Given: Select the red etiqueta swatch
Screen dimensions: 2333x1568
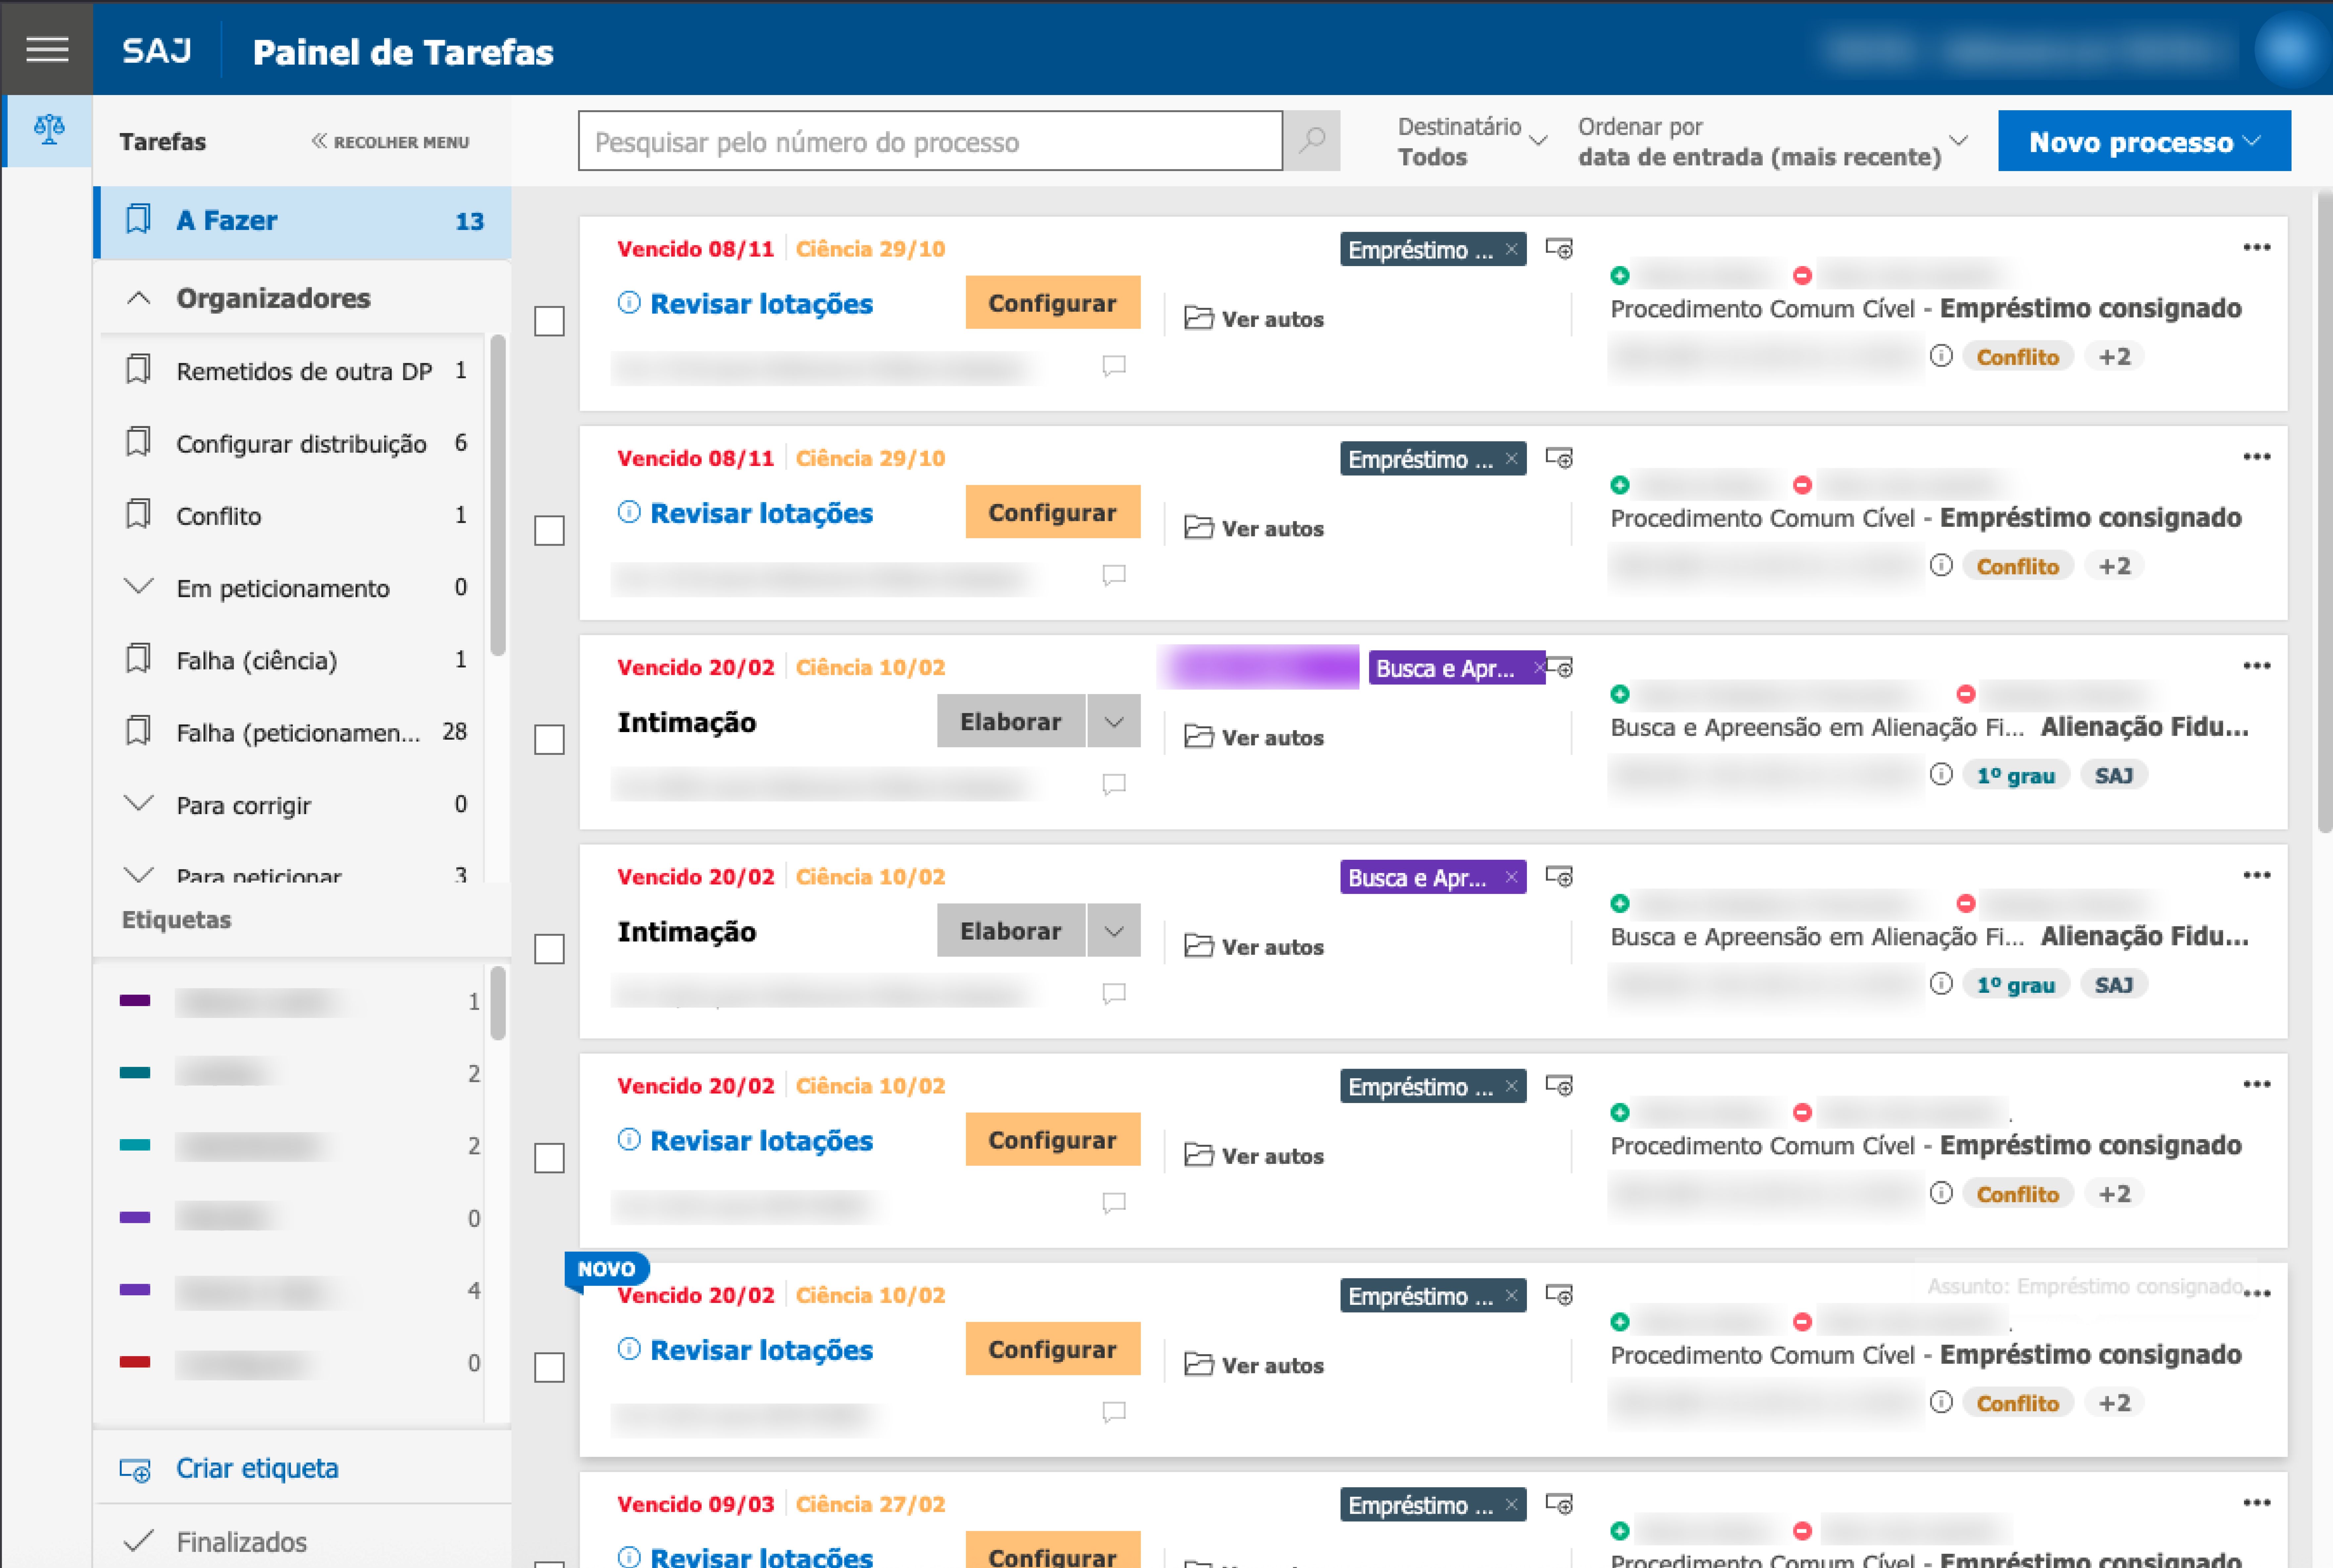Looking at the screenshot, I should 135,1362.
